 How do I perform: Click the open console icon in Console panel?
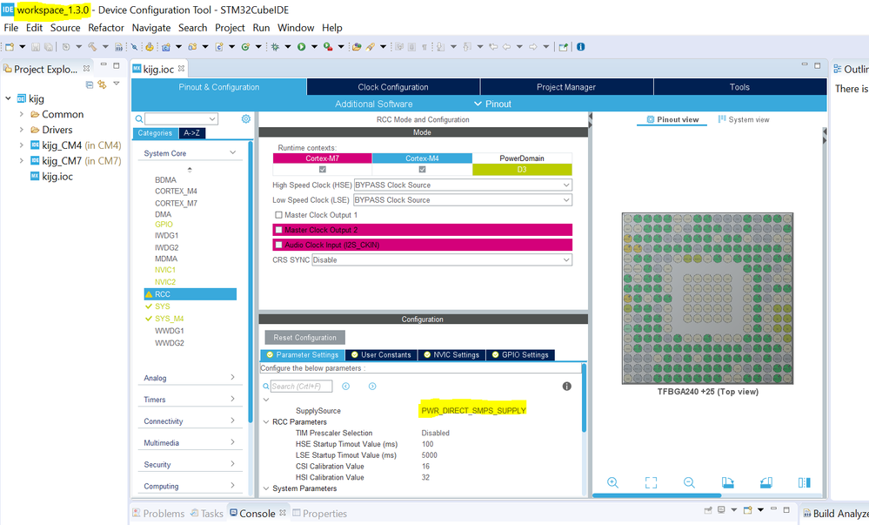pyautogui.click(x=747, y=509)
